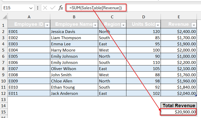This screenshot has height=118, width=201.
Task: Select the Total Revenue label cell
Action: tap(178, 106)
